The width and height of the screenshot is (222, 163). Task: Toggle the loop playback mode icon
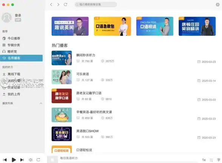pyautogui.click(x=39, y=160)
